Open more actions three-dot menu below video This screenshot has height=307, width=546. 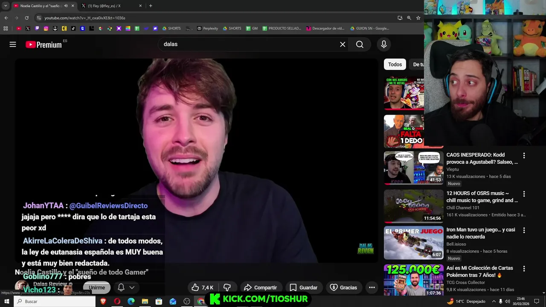(372, 287)
